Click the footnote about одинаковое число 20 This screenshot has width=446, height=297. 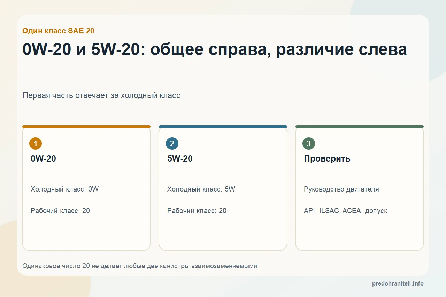point(140,266)
